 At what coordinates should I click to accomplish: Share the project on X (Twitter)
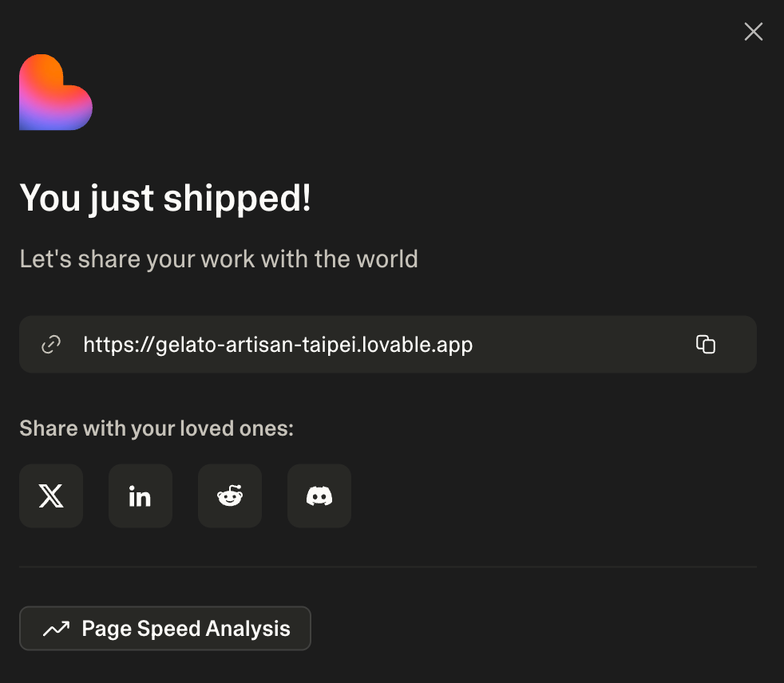coord(51,495)
